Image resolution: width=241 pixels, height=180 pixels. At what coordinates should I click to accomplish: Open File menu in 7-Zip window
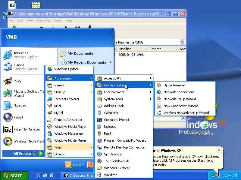click(12, 20)
